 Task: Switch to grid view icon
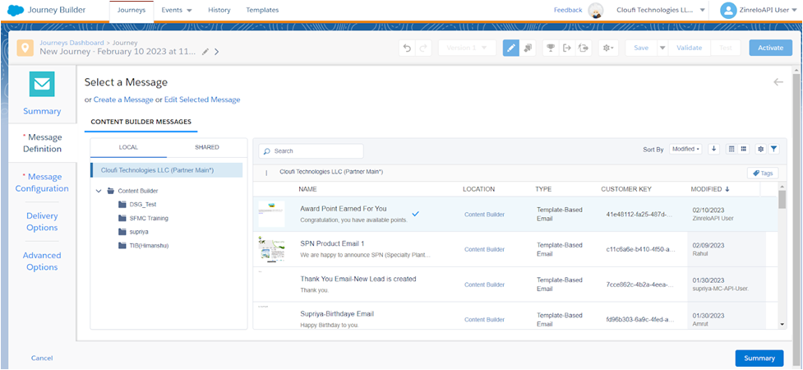(x=743, y=149)
